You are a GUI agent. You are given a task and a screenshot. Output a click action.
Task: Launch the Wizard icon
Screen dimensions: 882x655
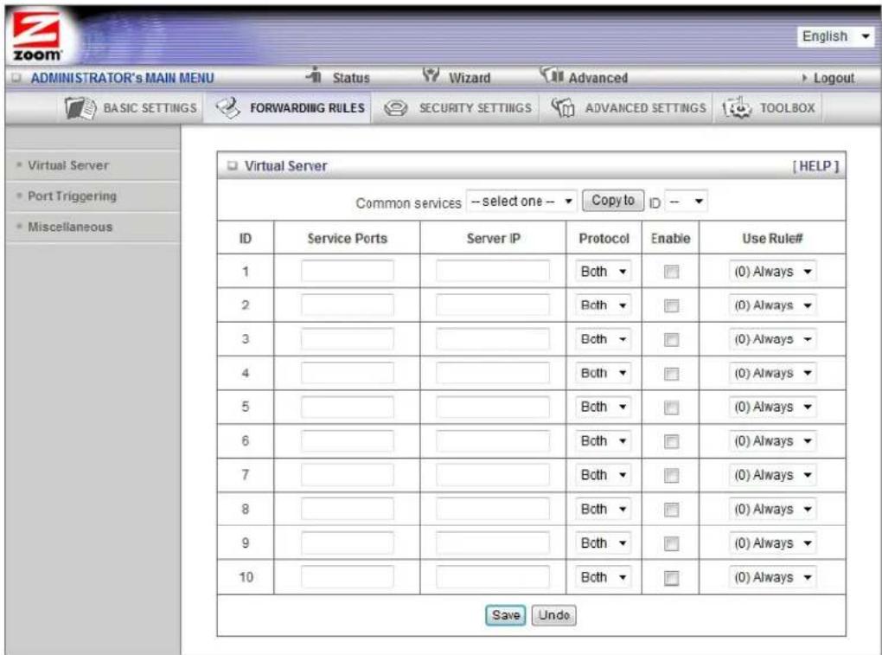(x=431, y=74)
